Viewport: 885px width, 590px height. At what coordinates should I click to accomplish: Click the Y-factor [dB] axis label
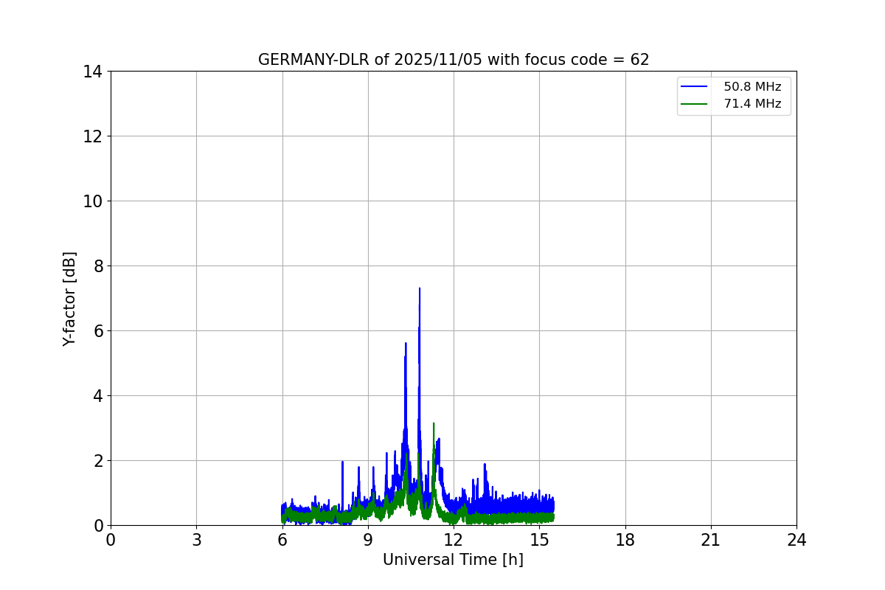[69, 299]
